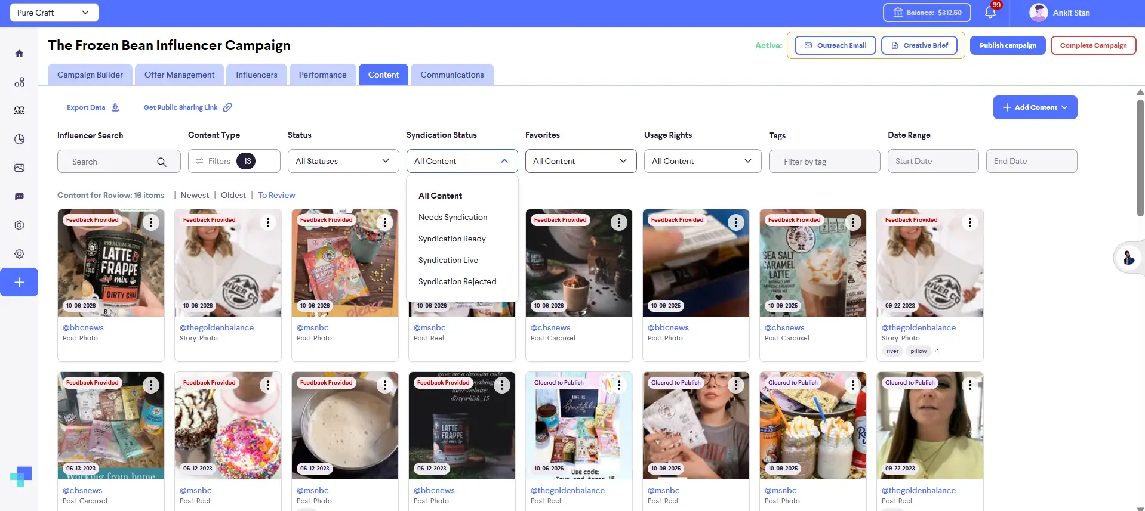
Task: Open three-dot menu on 09-22-2023 Story Photo card
Action: coord(970,222)
